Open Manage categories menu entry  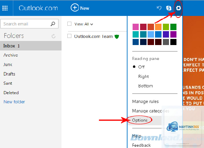[151, 111]
